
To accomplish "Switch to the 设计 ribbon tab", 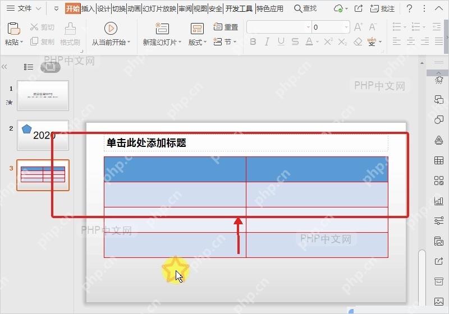I will [x=103, y=8].
